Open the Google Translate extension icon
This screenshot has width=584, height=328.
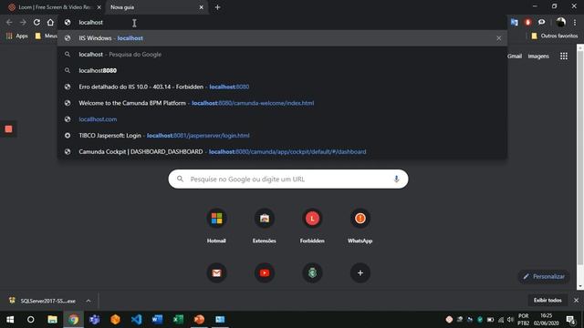point(515,22)
